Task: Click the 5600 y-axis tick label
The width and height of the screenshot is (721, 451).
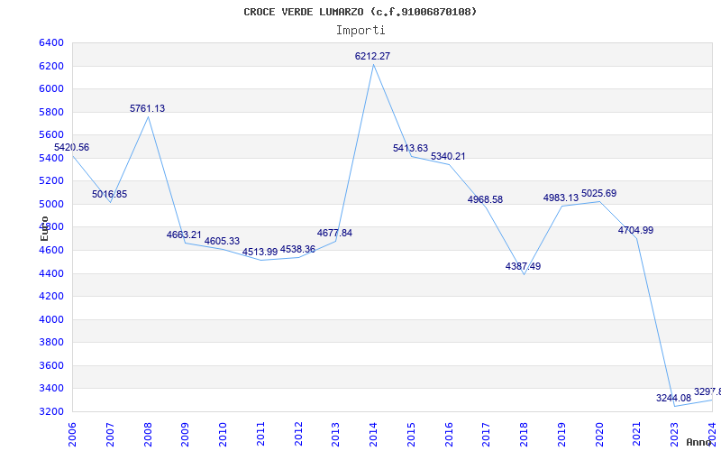Action: (x=51, y=134)
